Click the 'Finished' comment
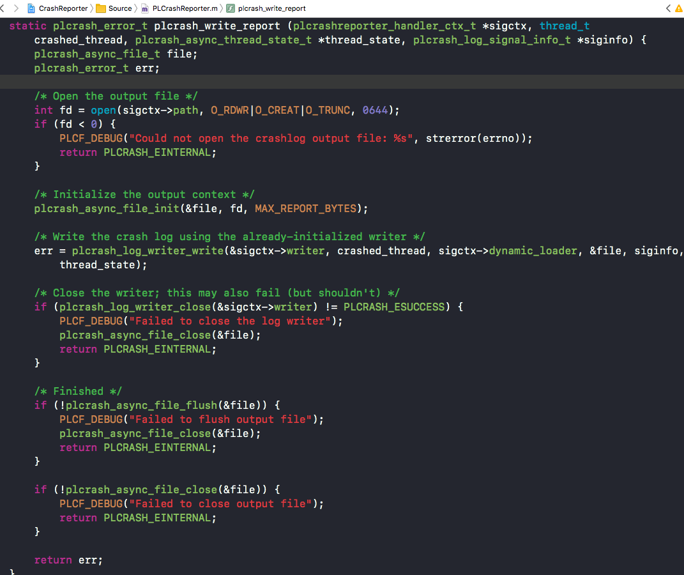Image resolution: width=684 pixels, height=575 pixels. (78, 392)
